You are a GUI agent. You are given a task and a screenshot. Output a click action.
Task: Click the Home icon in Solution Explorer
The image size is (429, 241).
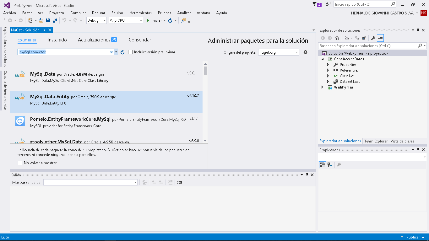[336, 38]
